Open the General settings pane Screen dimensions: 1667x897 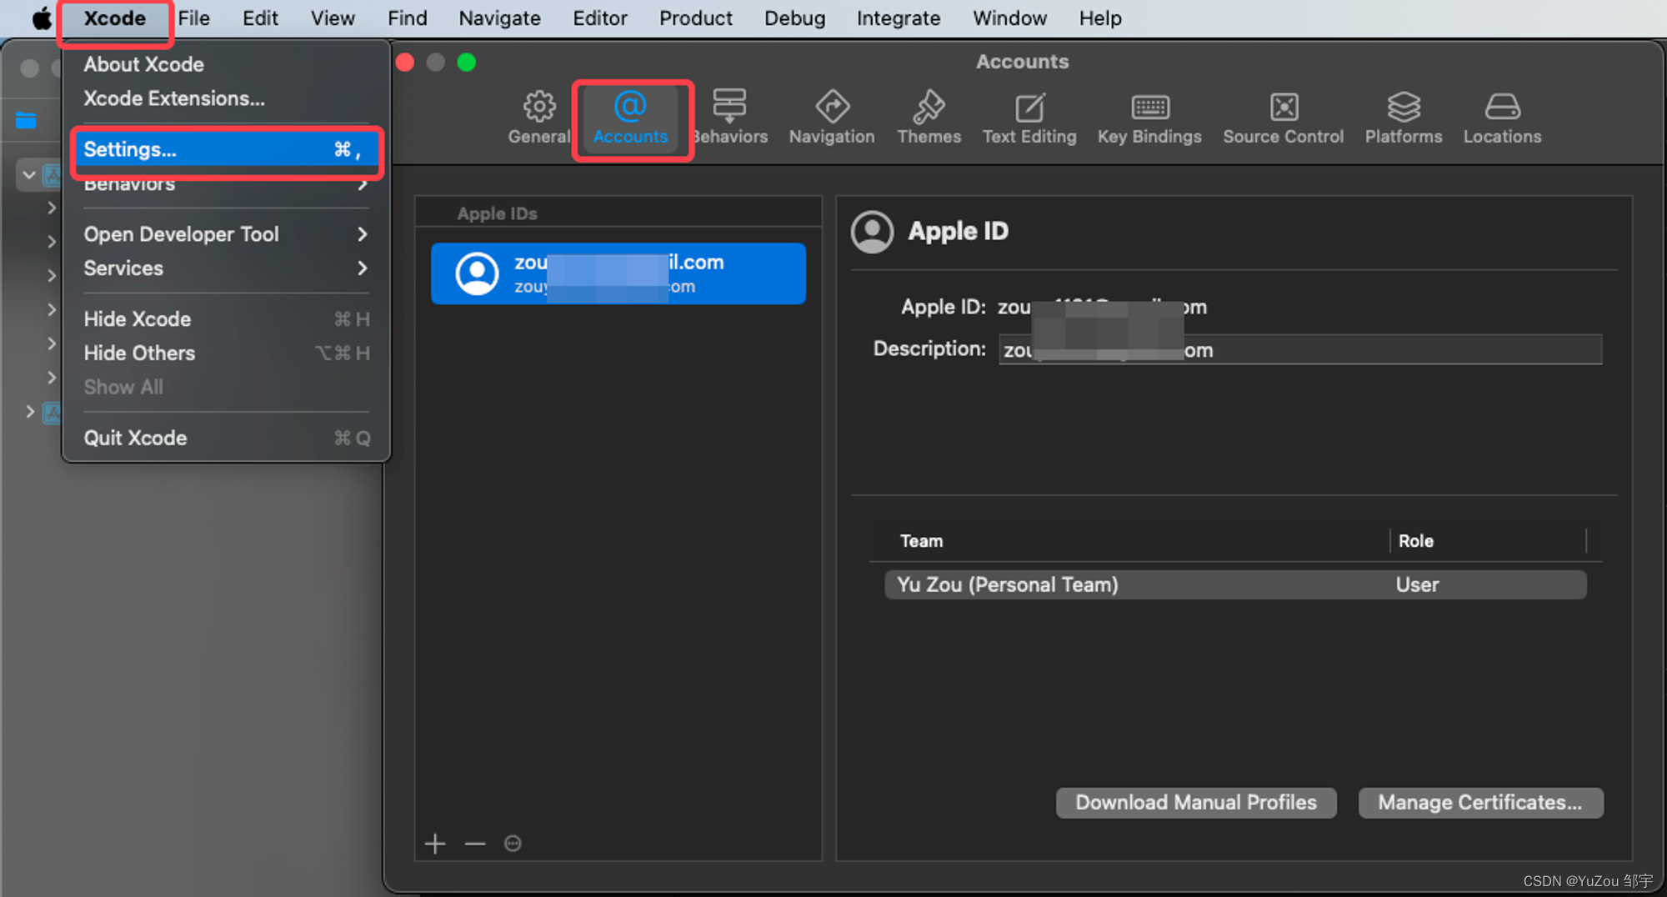click(538, 118)
